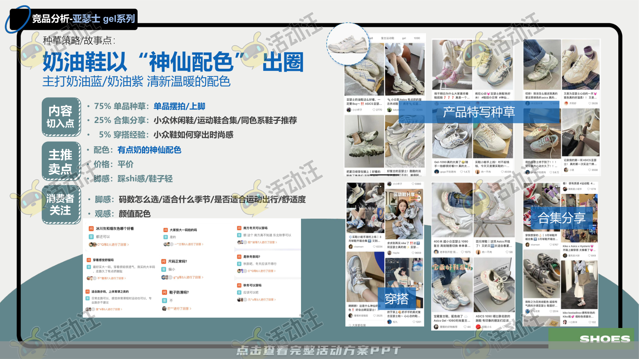Click question 秋冬可以穿吗
This screenshot has width=639, height=359.
[253, 285]
